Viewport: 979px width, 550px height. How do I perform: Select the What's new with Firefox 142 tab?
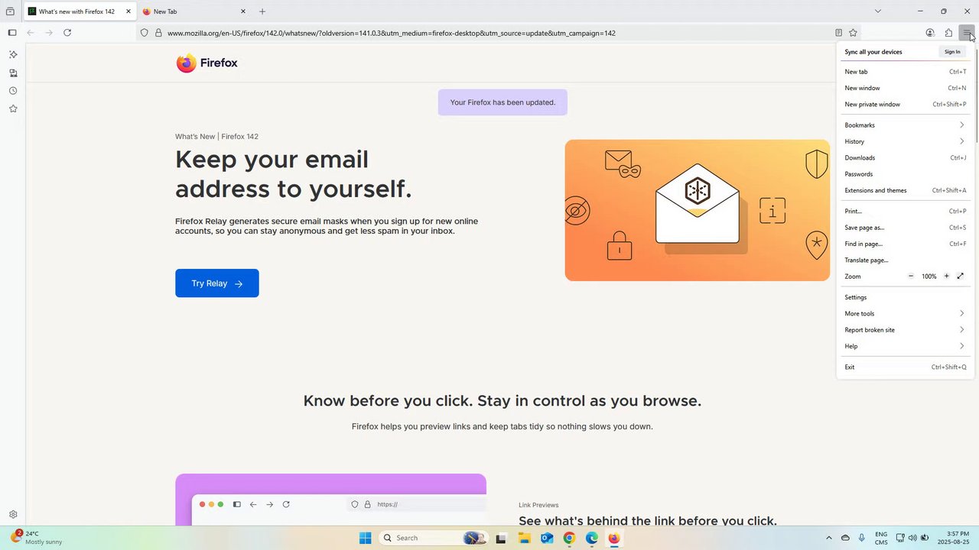click(80, 11)
